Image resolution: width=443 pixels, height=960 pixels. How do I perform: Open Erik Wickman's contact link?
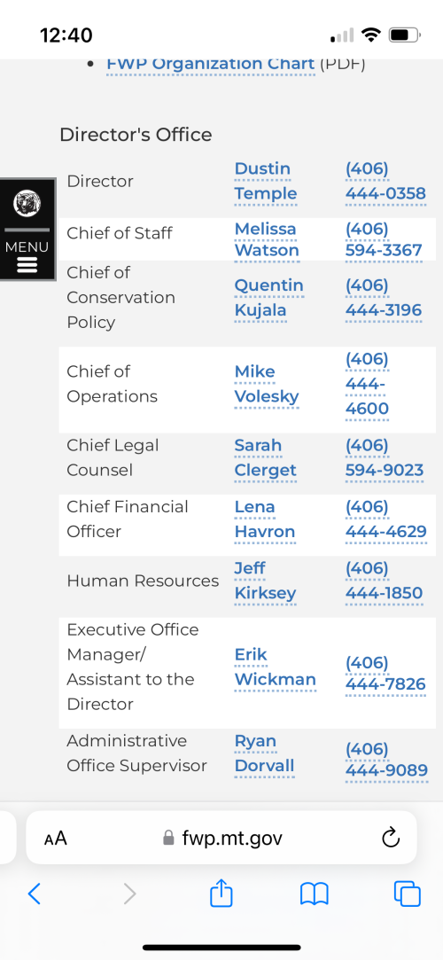coord(276,667)
